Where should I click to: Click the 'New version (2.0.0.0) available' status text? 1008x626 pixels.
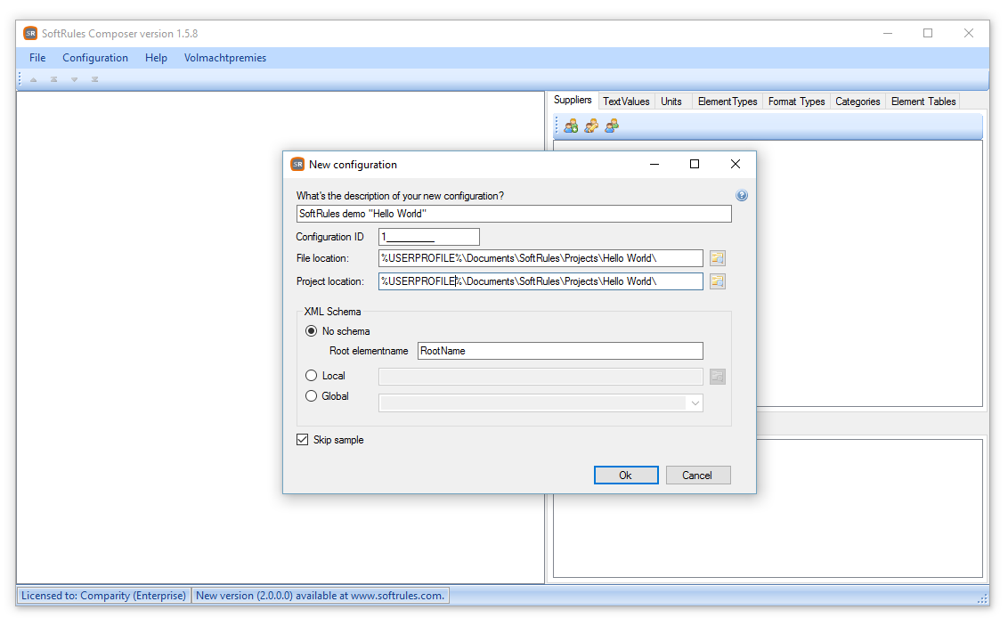pos(321,596)
